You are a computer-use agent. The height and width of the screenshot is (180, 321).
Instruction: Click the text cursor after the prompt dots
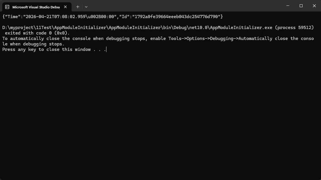(106, 49)
